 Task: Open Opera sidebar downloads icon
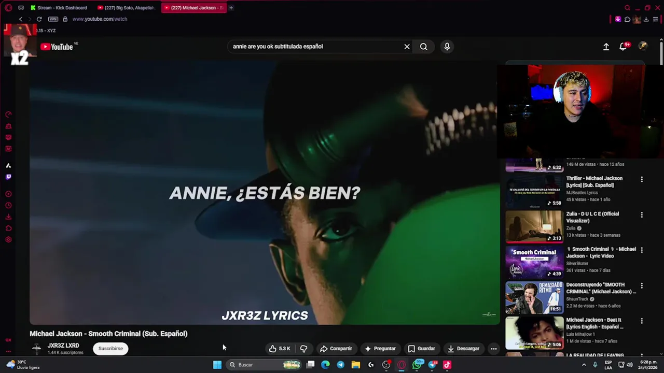[x=8, y=217]
